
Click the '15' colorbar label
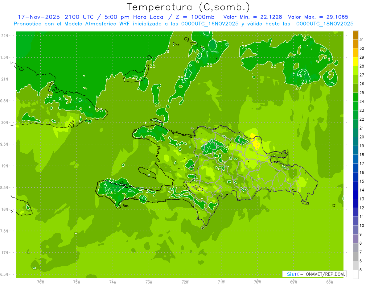tap(362, 181)
